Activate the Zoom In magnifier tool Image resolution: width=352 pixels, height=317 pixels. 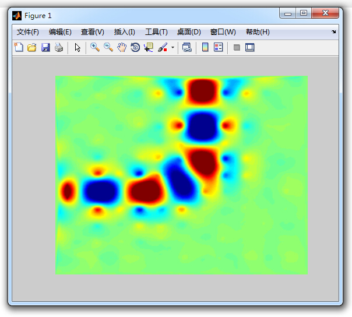tap(95, 47)
